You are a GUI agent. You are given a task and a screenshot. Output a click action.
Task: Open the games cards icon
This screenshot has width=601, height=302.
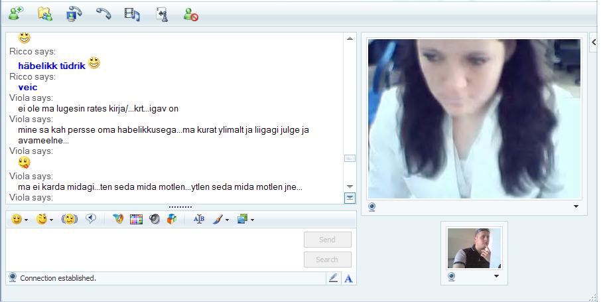click(x=162, y=14)
